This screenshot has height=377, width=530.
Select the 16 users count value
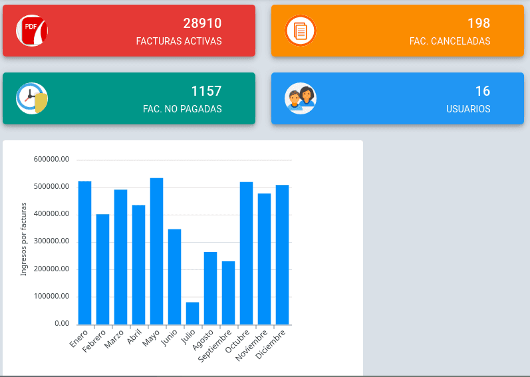tap(483, 91)
